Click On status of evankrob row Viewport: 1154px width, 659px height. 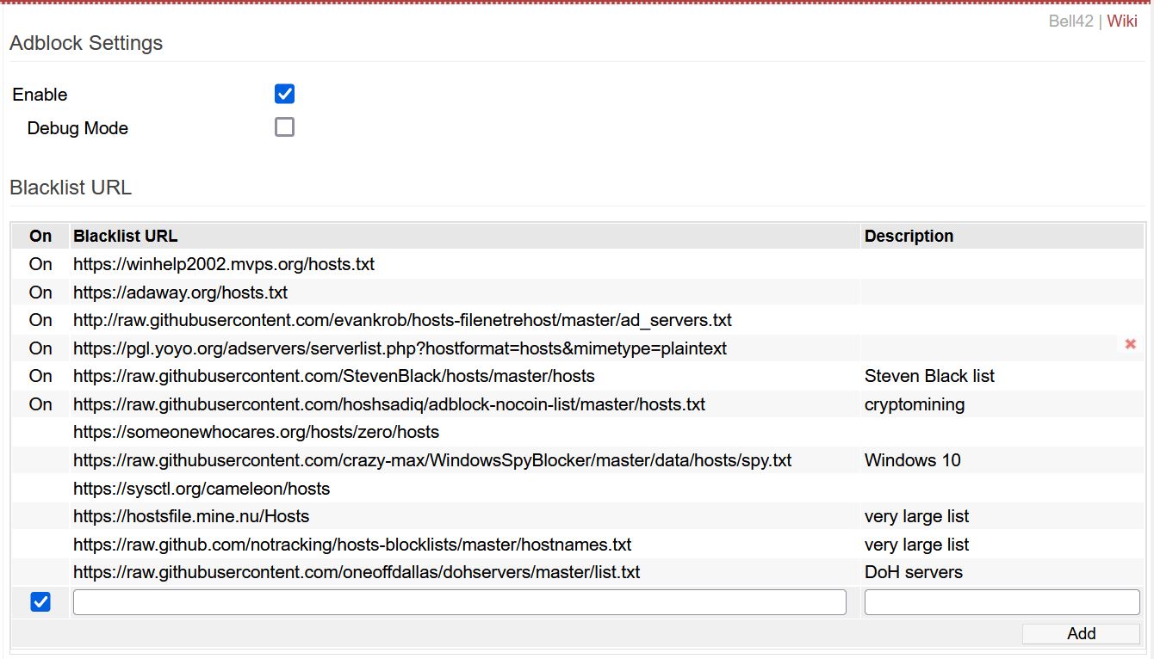[40, 320]
